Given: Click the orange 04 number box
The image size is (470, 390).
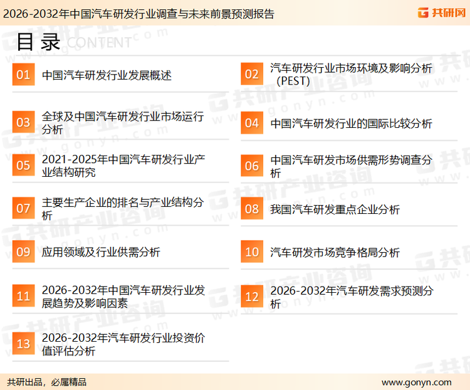Looking at the screenshot, I should [252, 123].
